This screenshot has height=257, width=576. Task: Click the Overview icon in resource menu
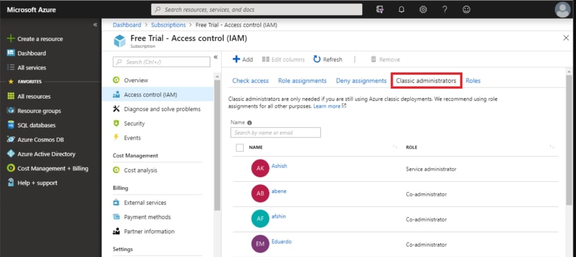116,80
